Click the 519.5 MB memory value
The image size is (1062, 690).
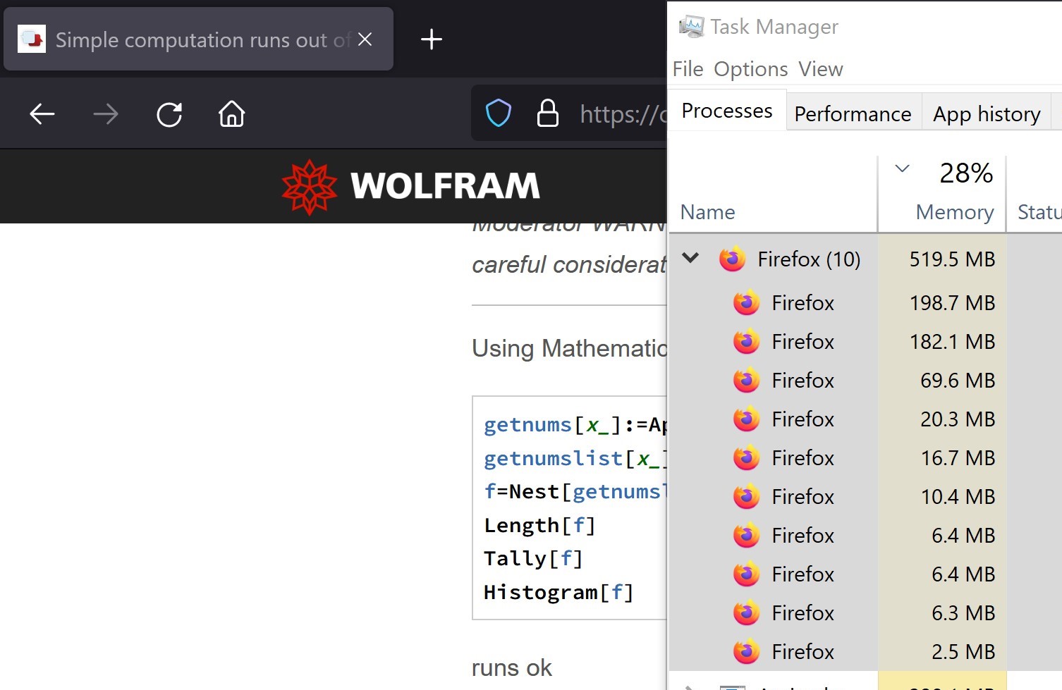(952, 259)
